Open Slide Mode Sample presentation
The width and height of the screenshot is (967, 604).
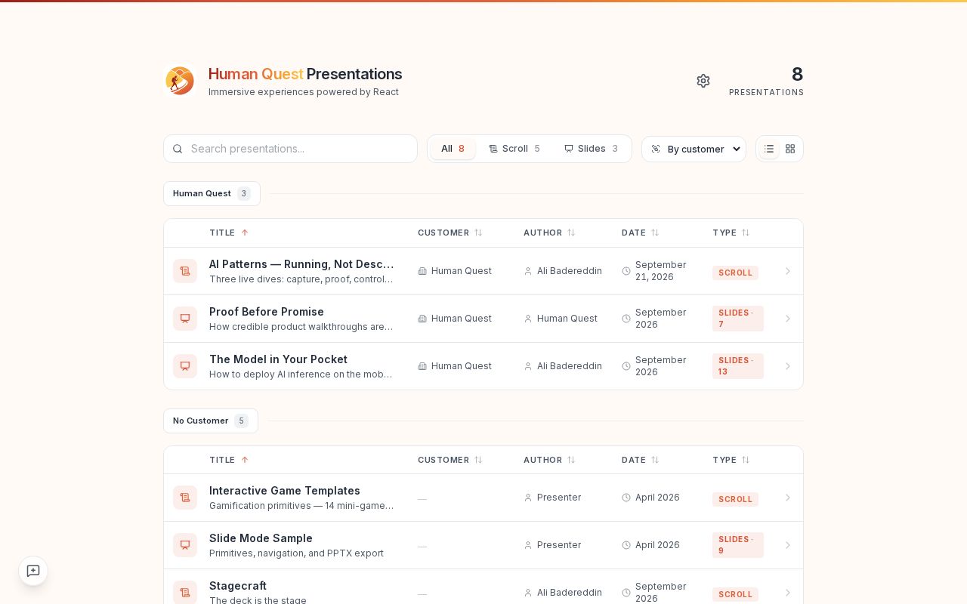(261, 538)
